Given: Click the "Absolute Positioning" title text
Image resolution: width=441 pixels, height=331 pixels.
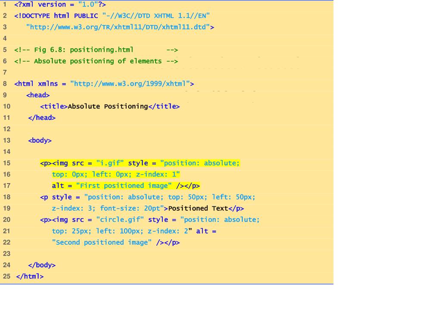Looking at the screenshot, I should click(108, 106).
